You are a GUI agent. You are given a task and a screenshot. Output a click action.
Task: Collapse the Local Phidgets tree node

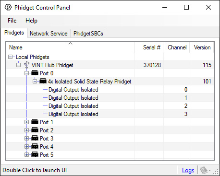click(x=11, y=57)
